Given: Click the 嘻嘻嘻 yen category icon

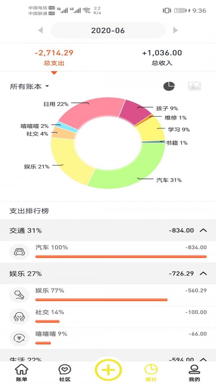Looking at the screenshot, I should click(x=19, y=338).
